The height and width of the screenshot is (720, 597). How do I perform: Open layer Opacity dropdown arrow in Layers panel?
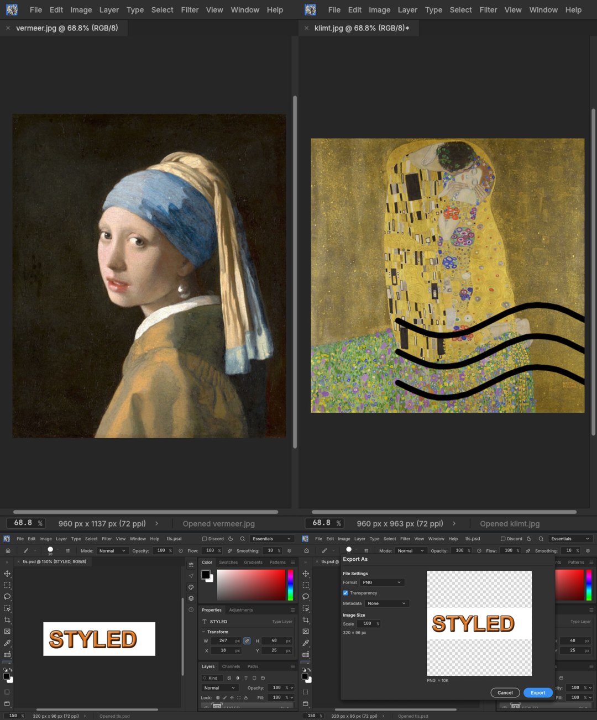coord(292,688)
